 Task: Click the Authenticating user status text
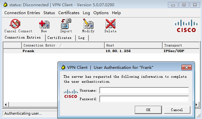[x=23, y=113]
